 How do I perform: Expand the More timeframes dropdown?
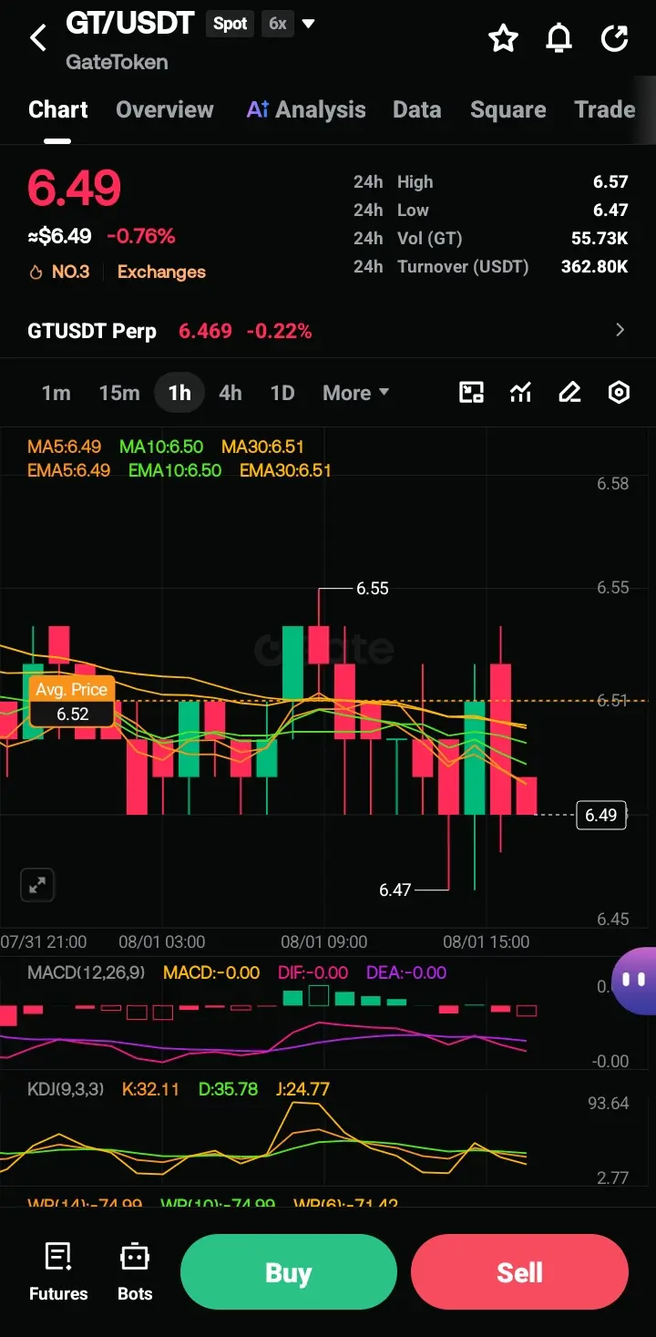tap(355, 393)
